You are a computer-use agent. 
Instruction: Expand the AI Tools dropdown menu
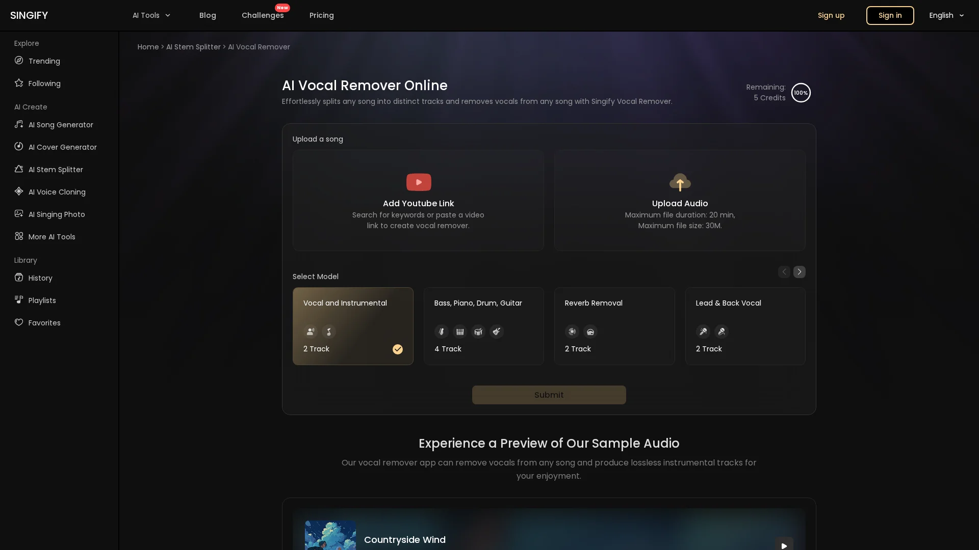151,15
